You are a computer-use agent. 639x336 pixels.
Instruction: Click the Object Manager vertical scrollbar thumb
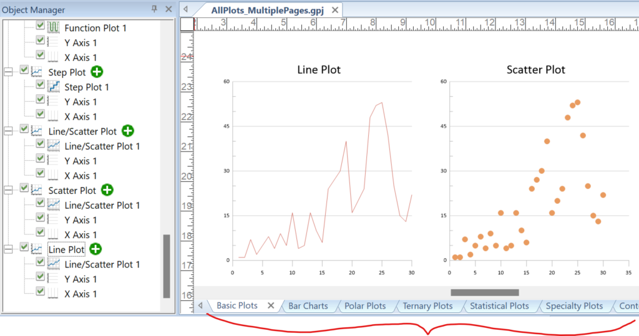[x=167, y=266]
